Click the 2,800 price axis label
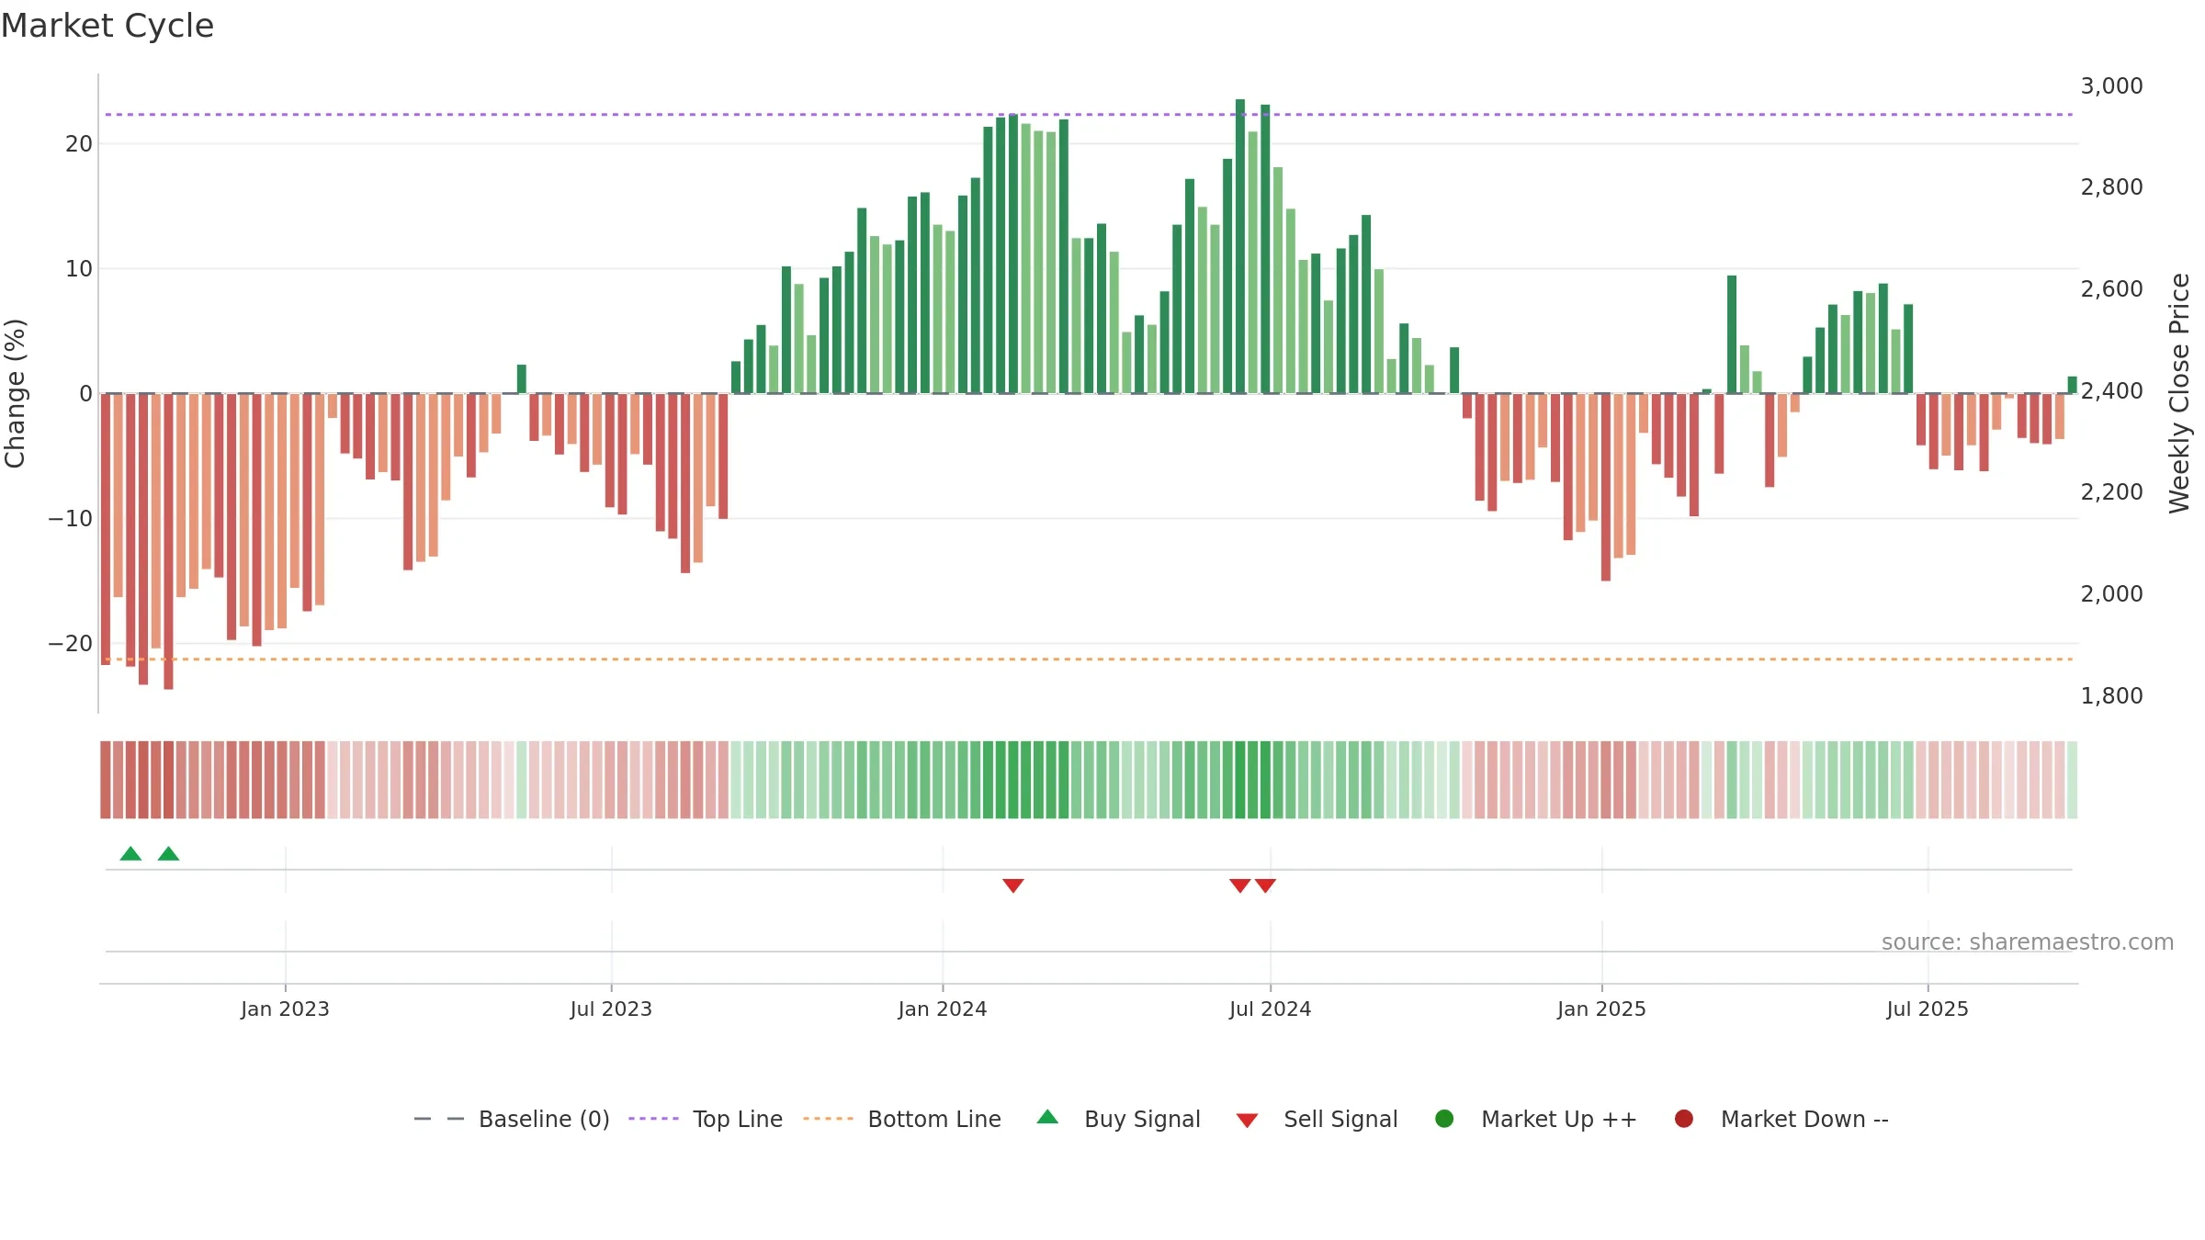Viewport: 2205px width, 1240px height. 2111,187
